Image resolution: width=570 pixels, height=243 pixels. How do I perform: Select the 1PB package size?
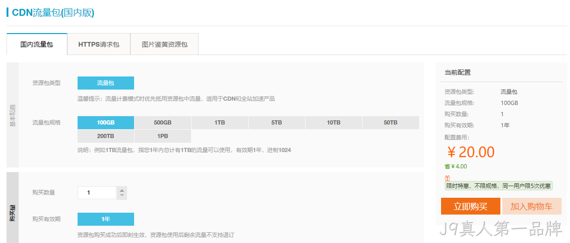click(x=163, y=136)
